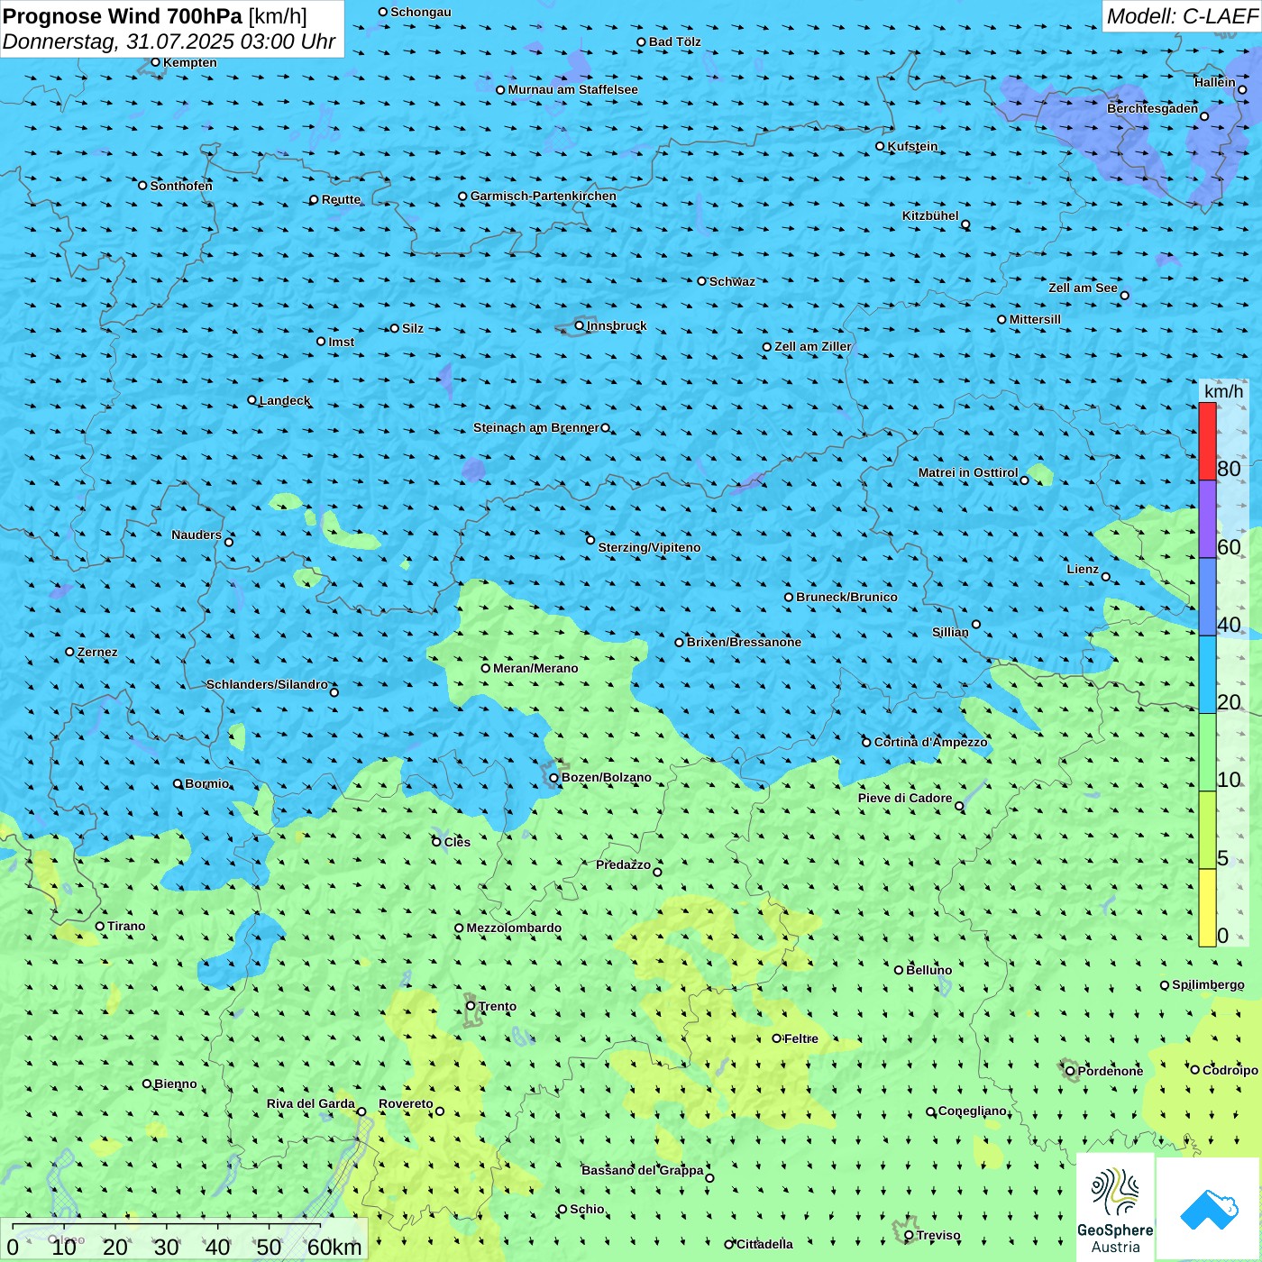This screenshot has height=1262, width=1262.
Task: Click the Kempten location marker
Action: [x=155, y=62]
